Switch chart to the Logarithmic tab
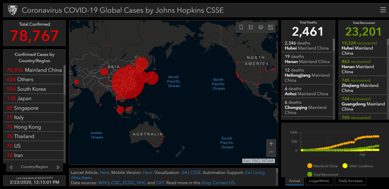389x189 pixels. (319, 181)
